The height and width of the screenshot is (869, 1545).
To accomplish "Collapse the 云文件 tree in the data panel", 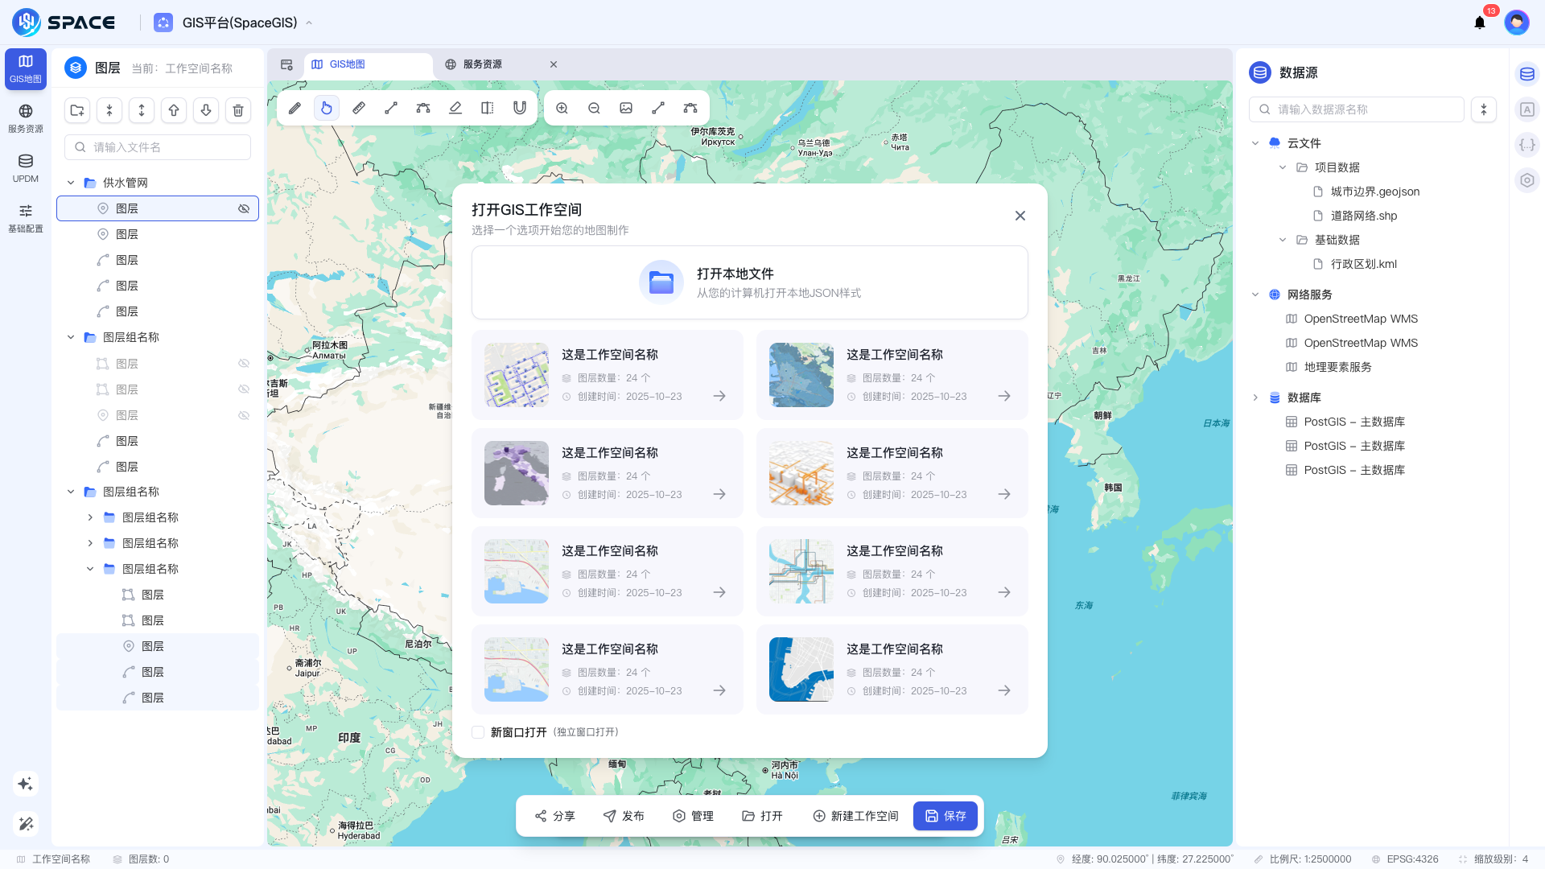I will 1255,142.
